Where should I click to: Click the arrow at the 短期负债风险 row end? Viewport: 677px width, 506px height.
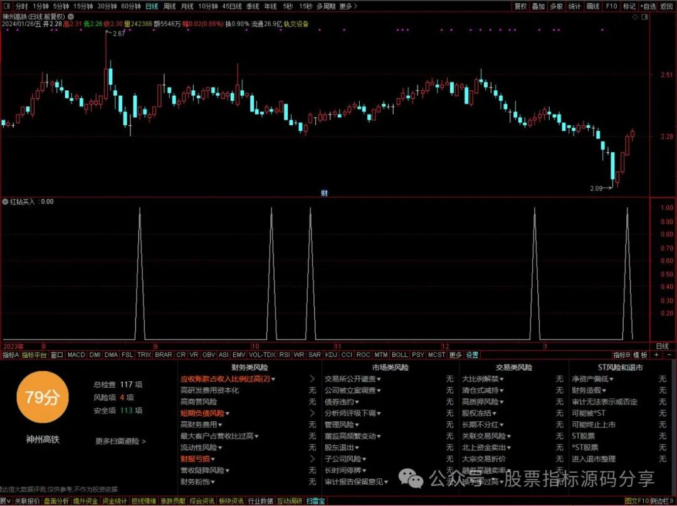[x=312, y=413]
